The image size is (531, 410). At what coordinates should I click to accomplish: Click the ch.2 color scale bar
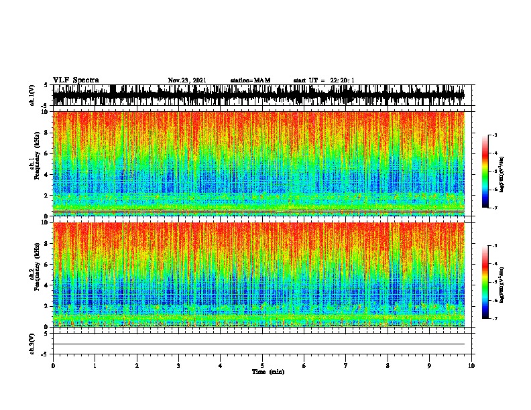coord(485,282)
